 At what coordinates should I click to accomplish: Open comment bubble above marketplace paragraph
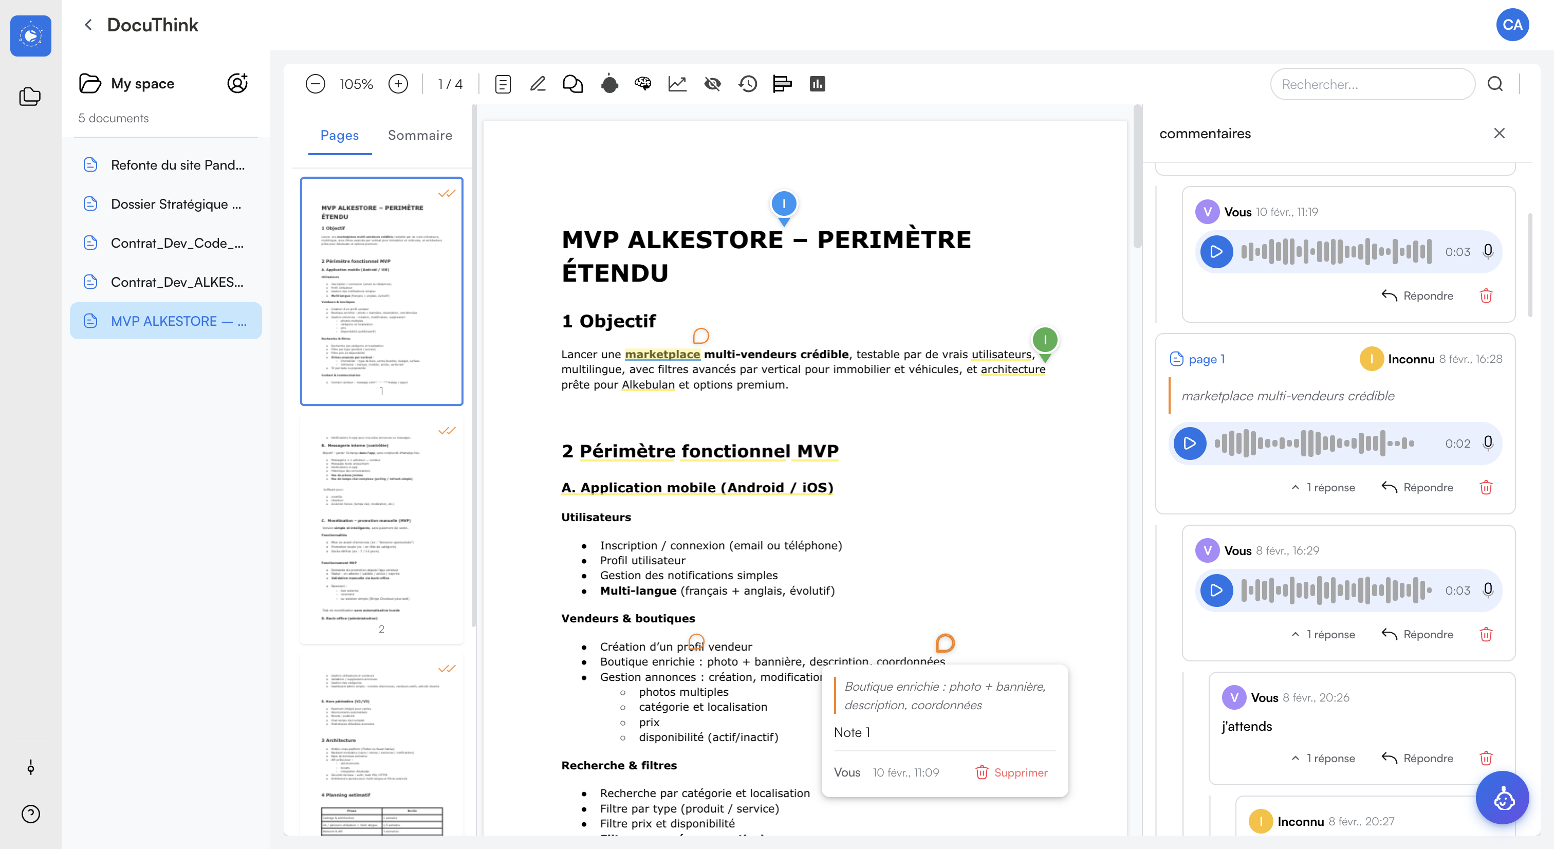pos(700,336)
